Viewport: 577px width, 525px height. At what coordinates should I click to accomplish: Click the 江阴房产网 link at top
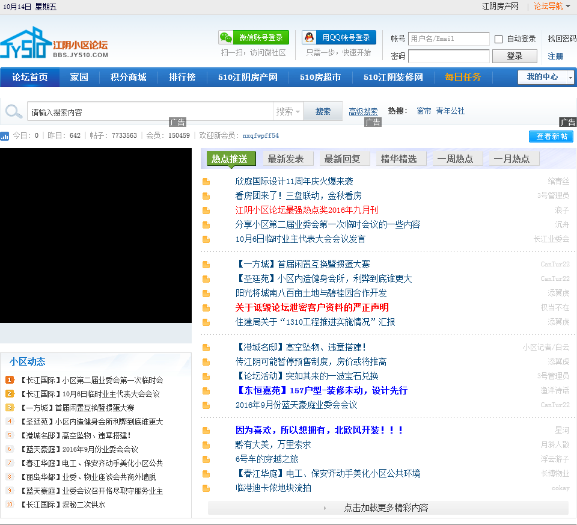[x=500, y=6]
